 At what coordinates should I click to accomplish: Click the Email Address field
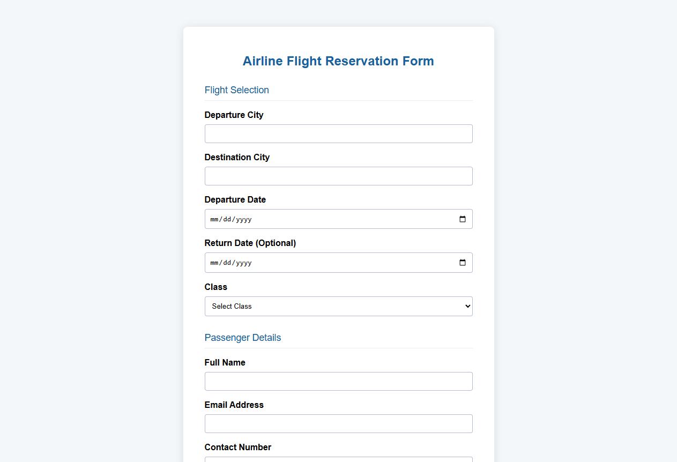338,423
